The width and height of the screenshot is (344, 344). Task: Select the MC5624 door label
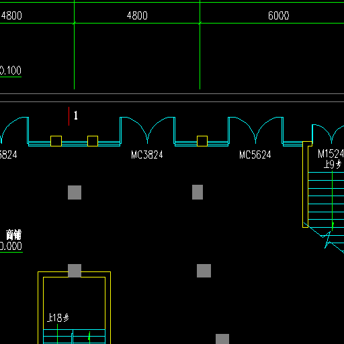[255, 155]
